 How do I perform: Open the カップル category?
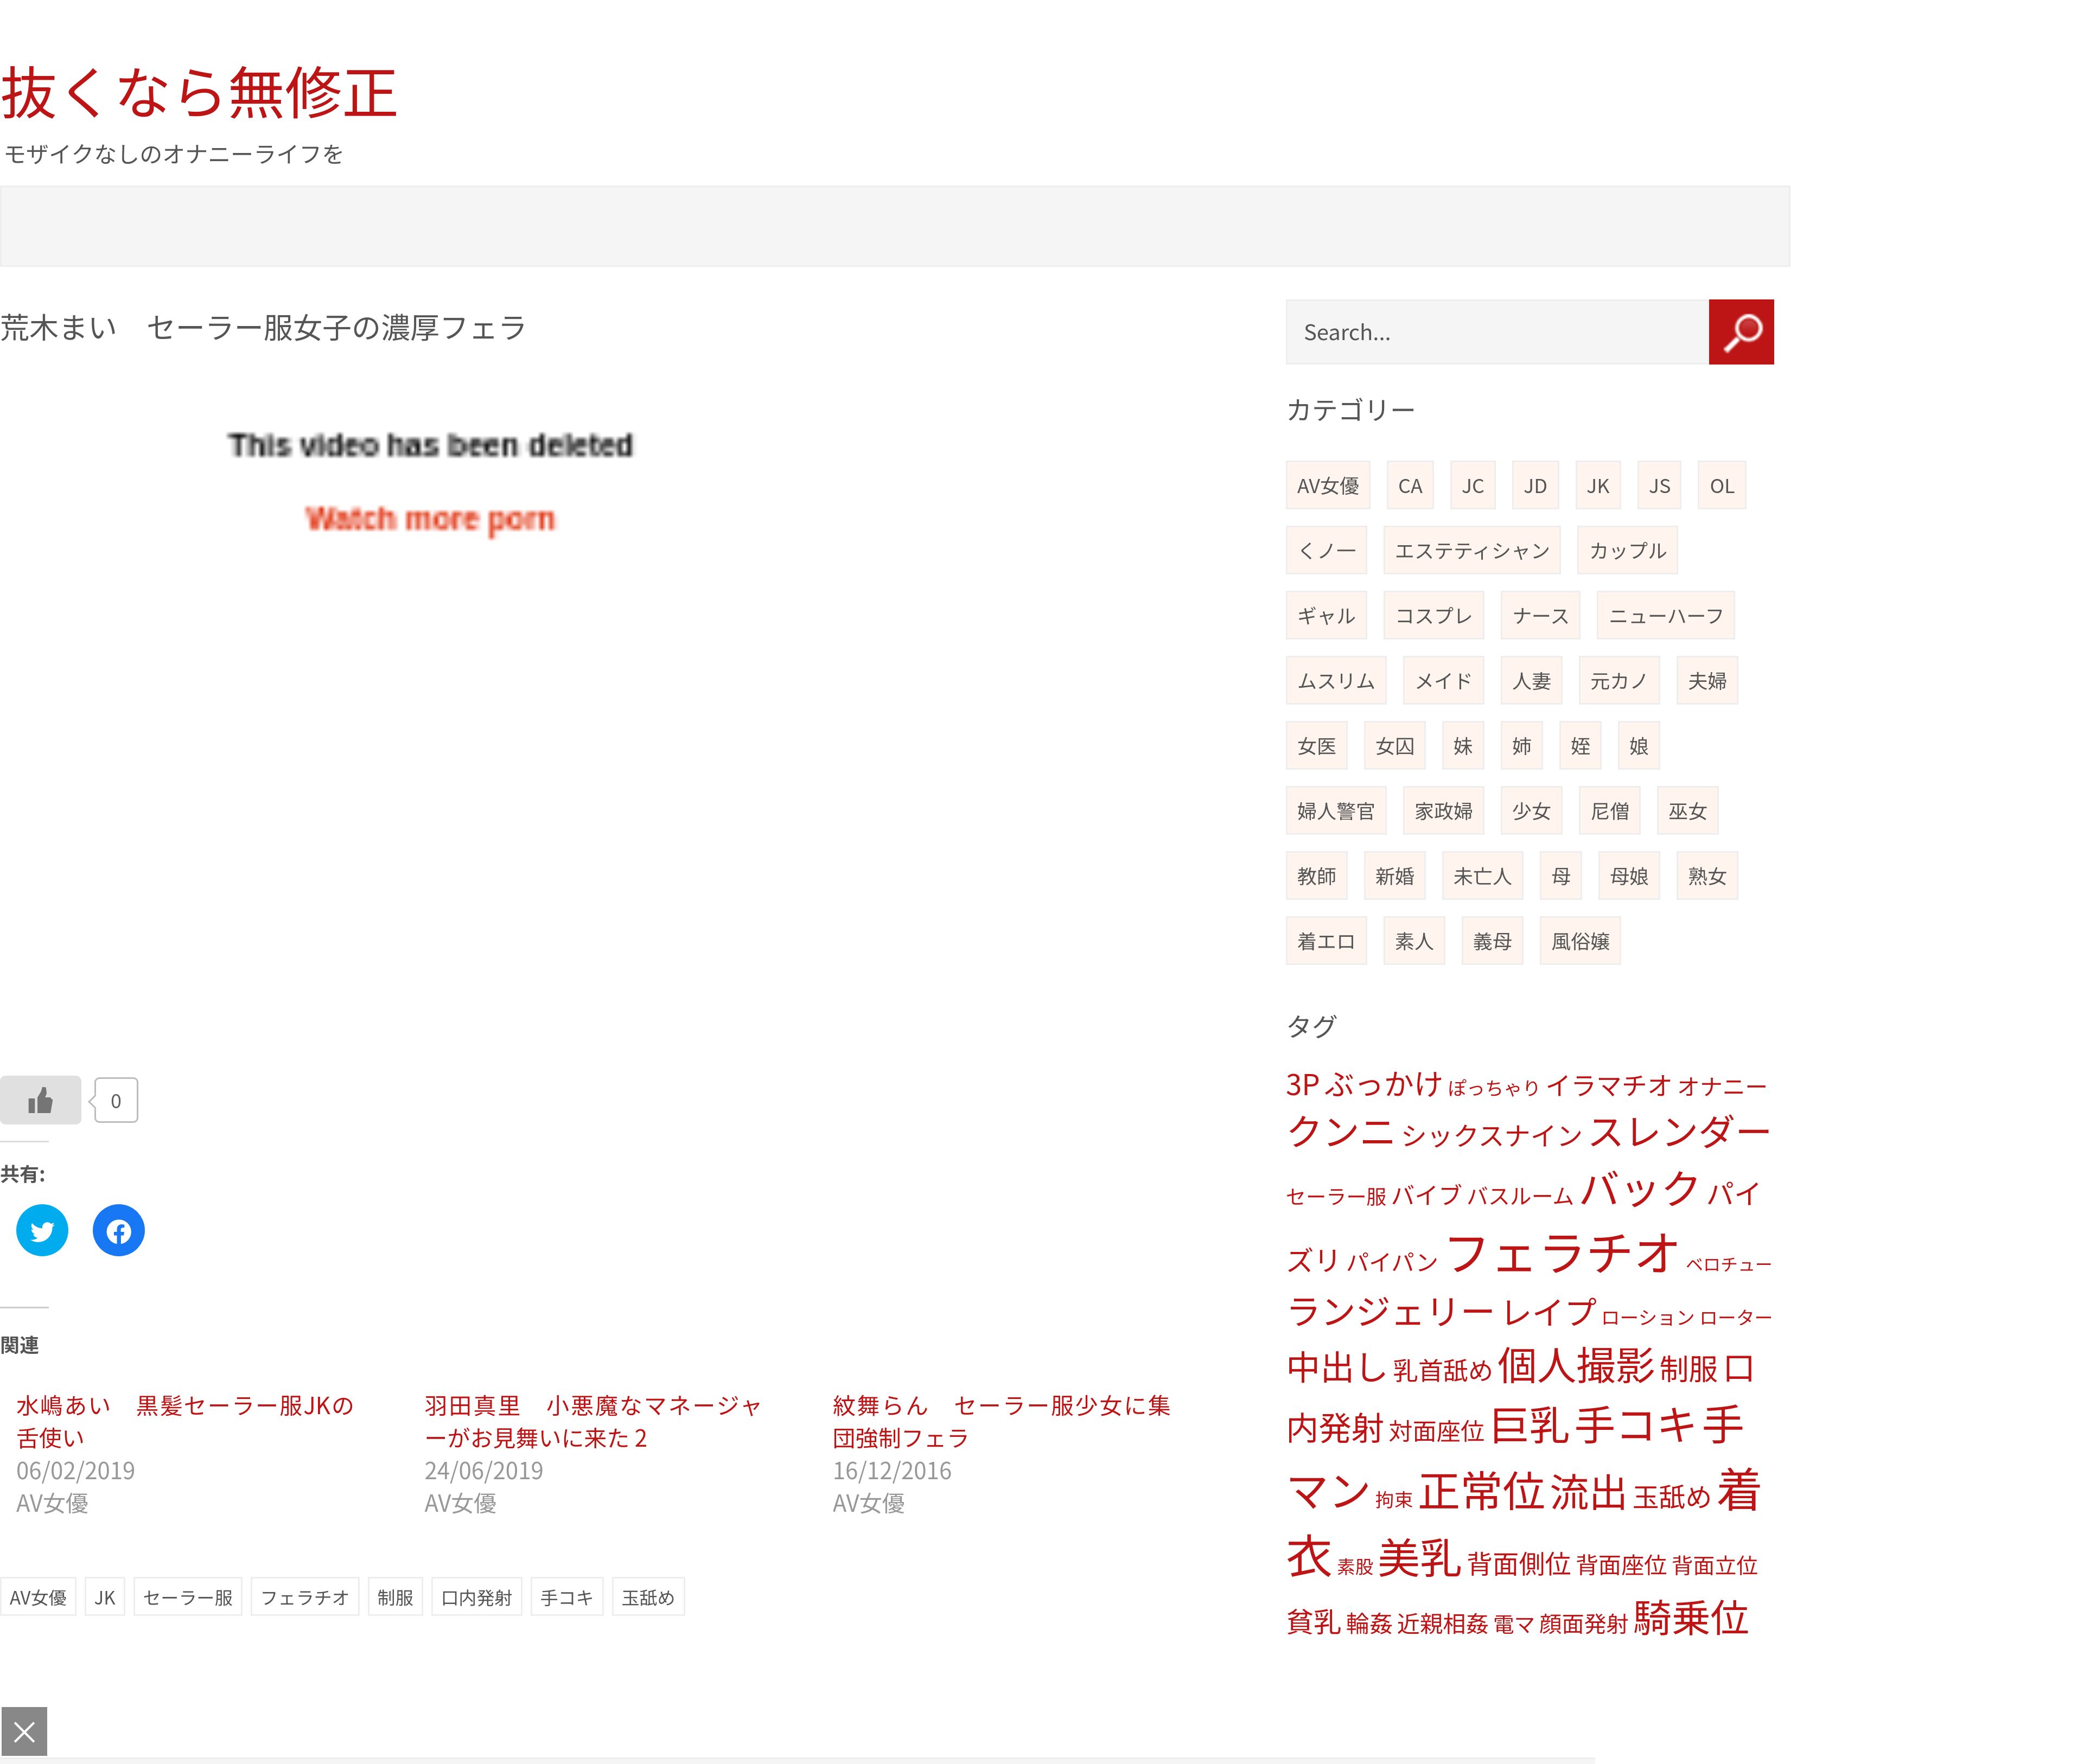(x=1627, y=551)
